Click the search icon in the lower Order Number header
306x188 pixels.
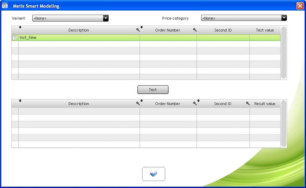(195, 104)
